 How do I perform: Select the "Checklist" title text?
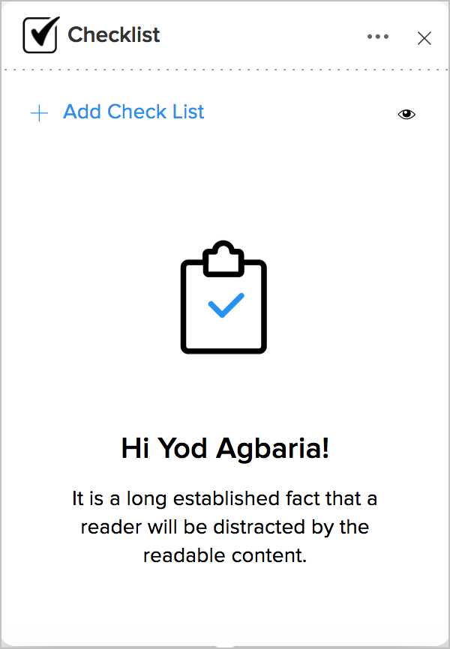coord(114,35)
